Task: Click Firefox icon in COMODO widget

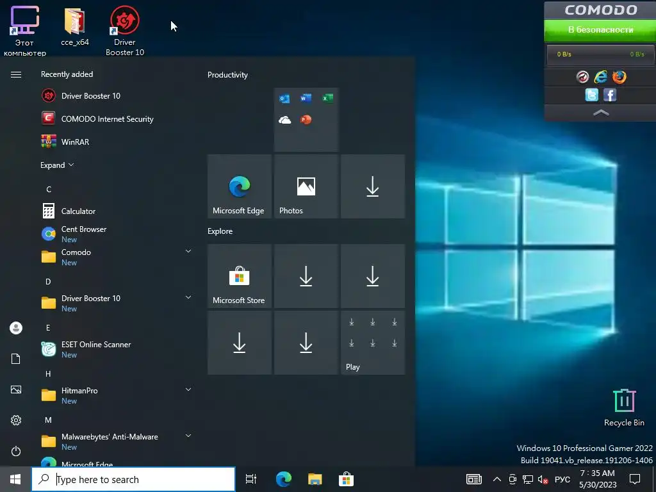Action: click(x=619, y=77)
